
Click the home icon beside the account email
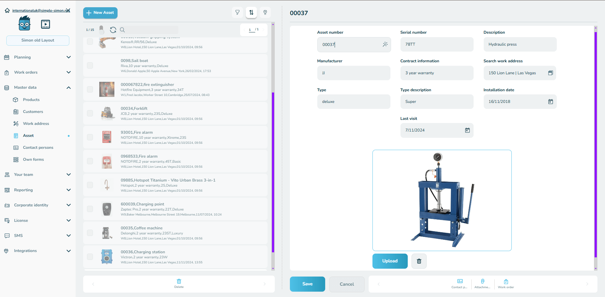7,10
